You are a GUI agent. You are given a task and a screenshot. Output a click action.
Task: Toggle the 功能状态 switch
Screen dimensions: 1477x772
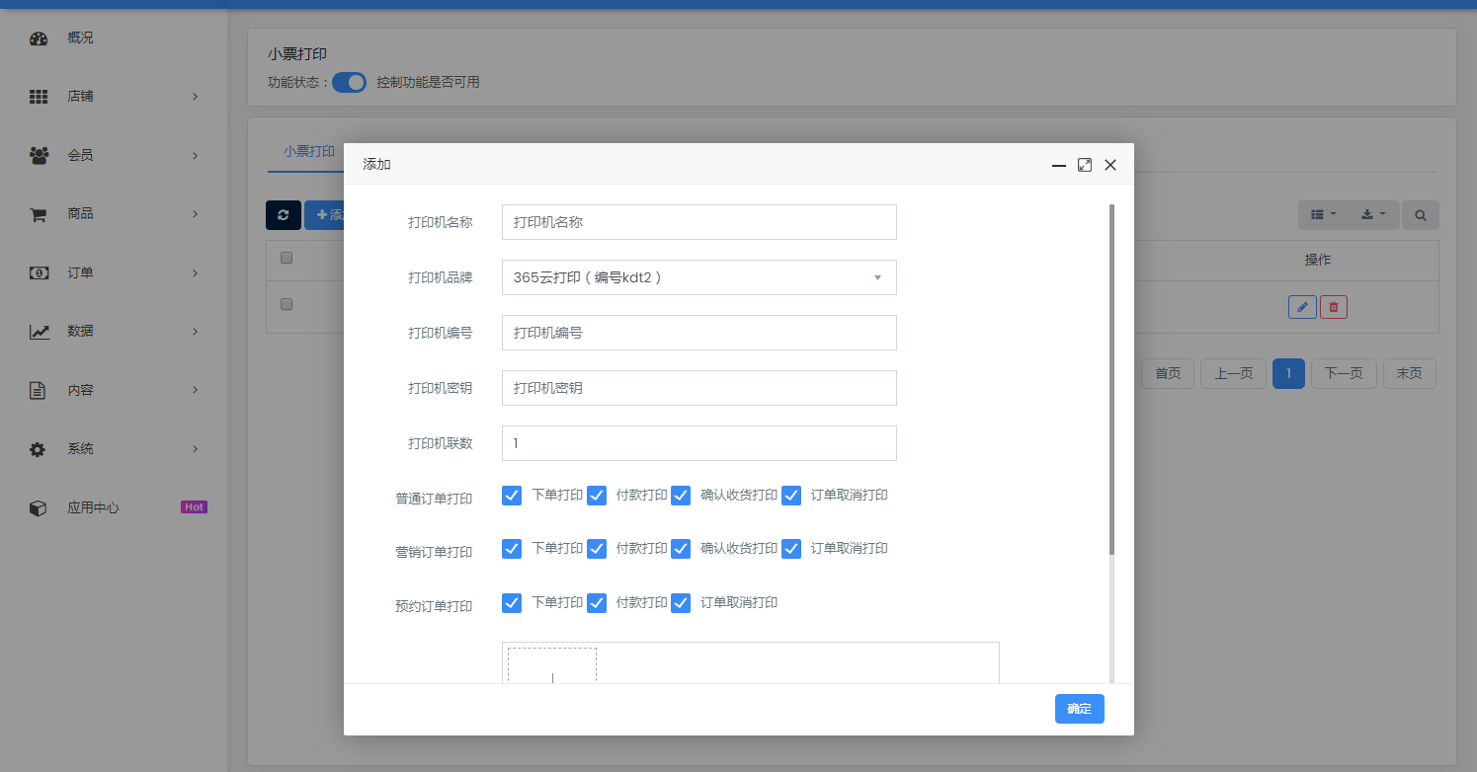(349, 83)
